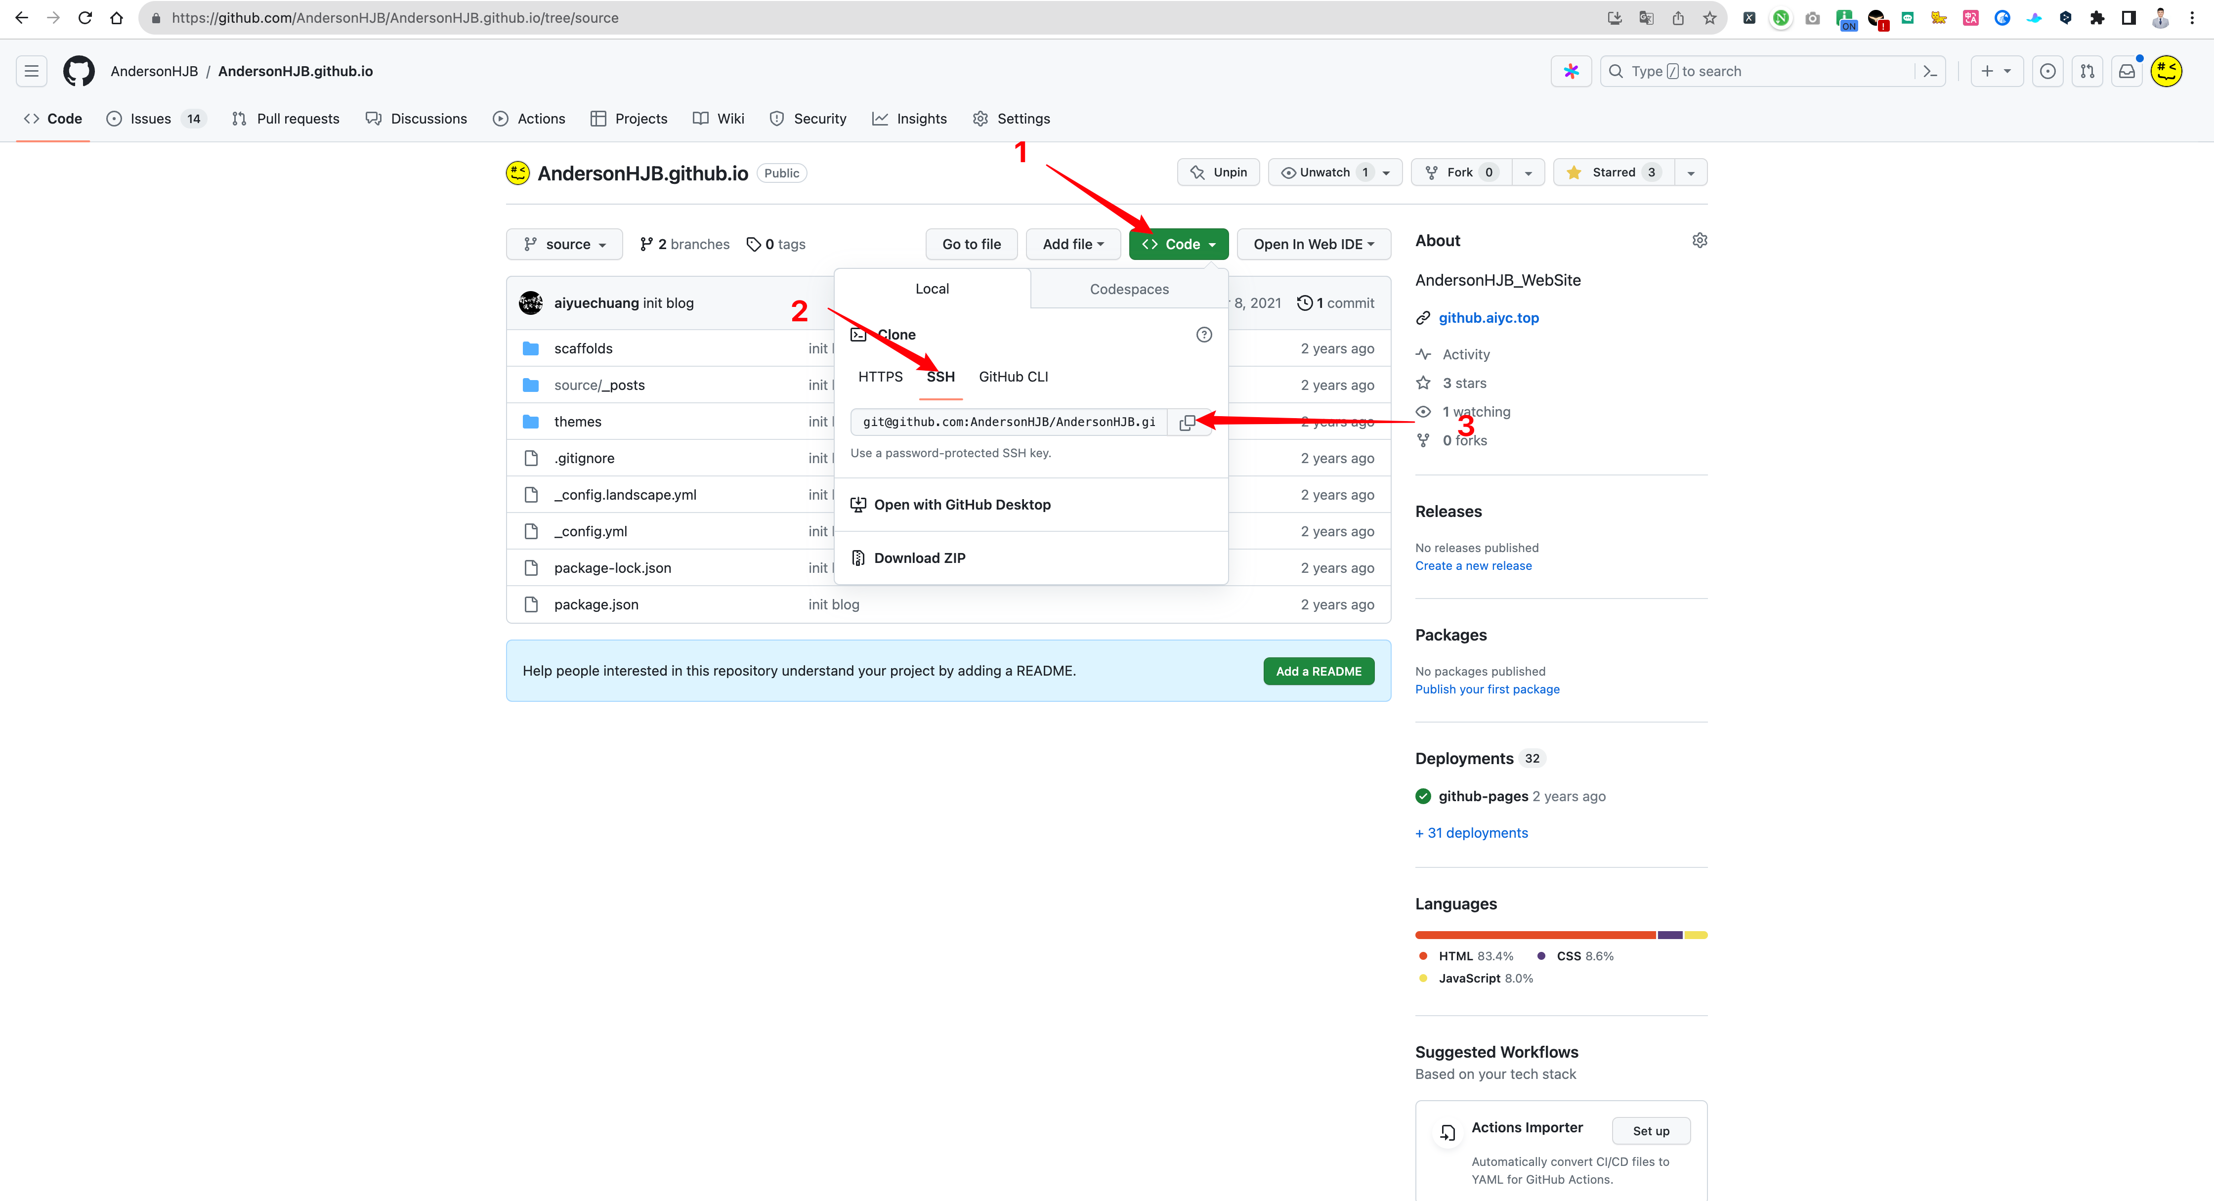Click Create a new release link
The height and width of the screenshot is (1201, 2214).
click(1473, 566)
